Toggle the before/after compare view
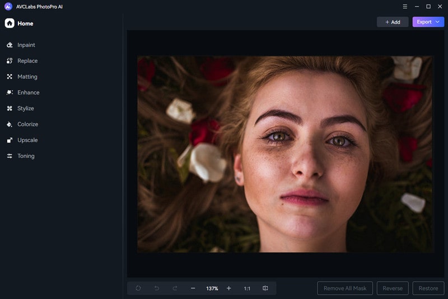The image size is (448, 299). point(265,288)
